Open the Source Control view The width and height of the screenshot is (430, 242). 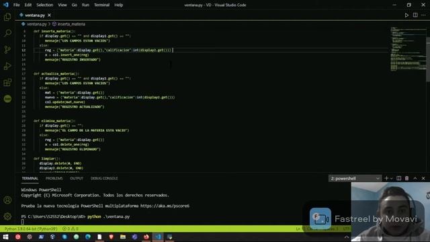point(7,49)
